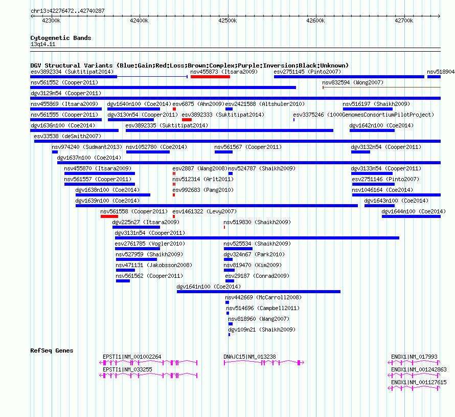Select DNAJC15|NM_013238 gene label

pyautogui.click(x=249, y=357)
